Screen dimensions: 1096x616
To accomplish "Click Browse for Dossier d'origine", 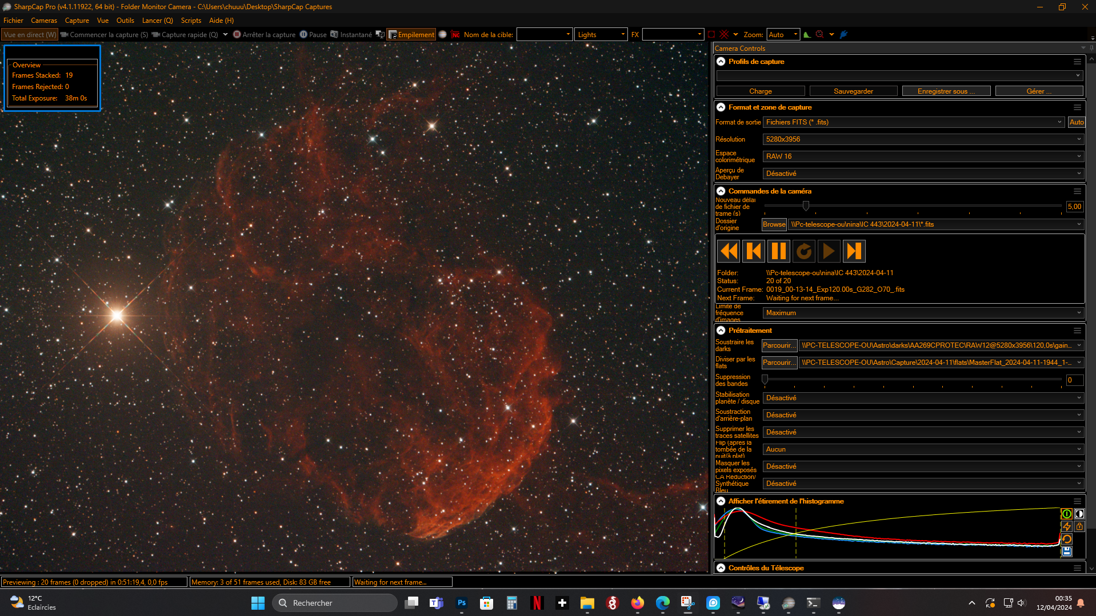I will click(774, 224).
